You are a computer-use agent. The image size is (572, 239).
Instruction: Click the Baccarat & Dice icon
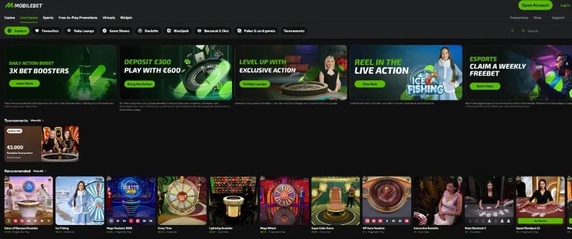(199, 31)
